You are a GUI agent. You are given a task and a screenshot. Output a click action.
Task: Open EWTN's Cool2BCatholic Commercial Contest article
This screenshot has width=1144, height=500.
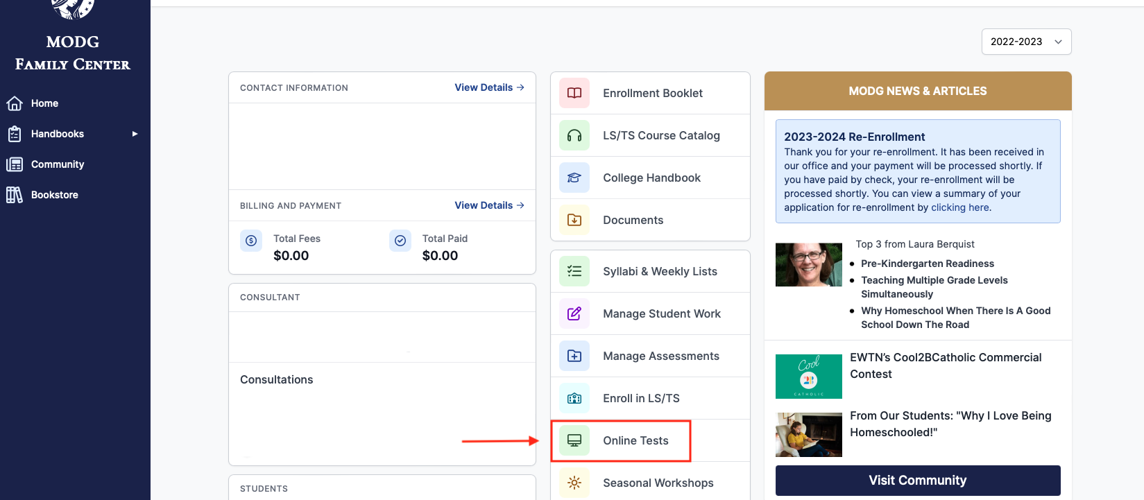tap(946, 365)
